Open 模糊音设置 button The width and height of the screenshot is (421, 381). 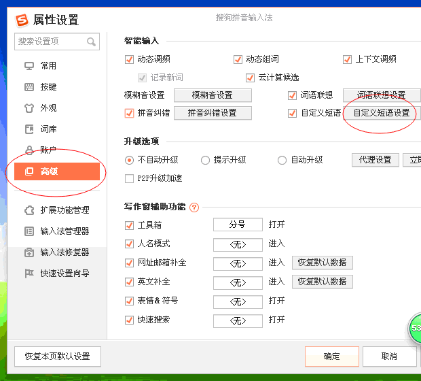(213, 95)
